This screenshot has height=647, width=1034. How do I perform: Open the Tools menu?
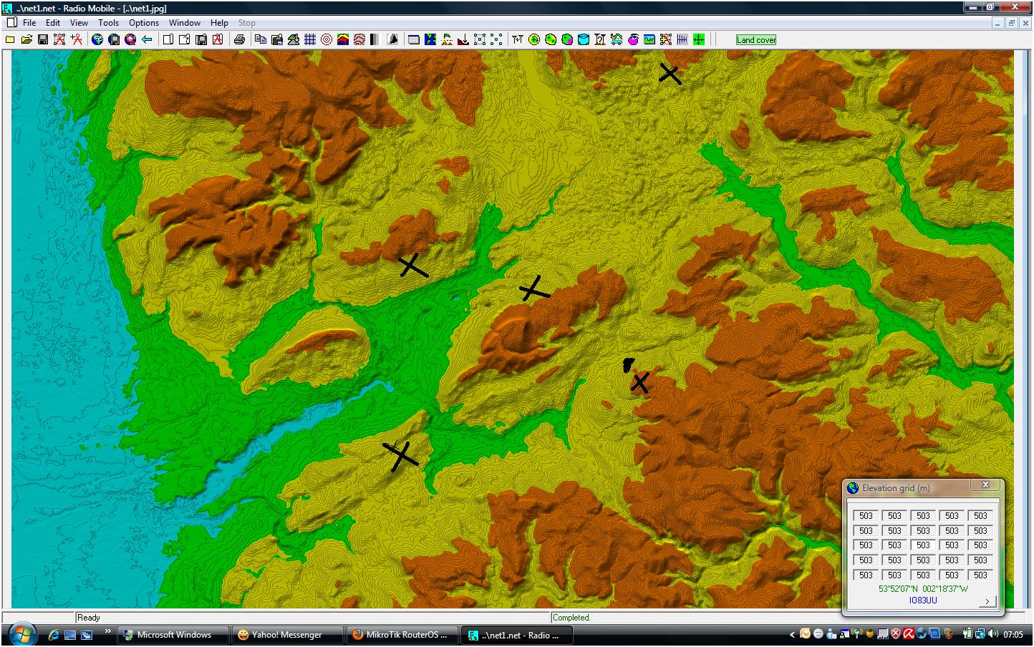point(108,23)
